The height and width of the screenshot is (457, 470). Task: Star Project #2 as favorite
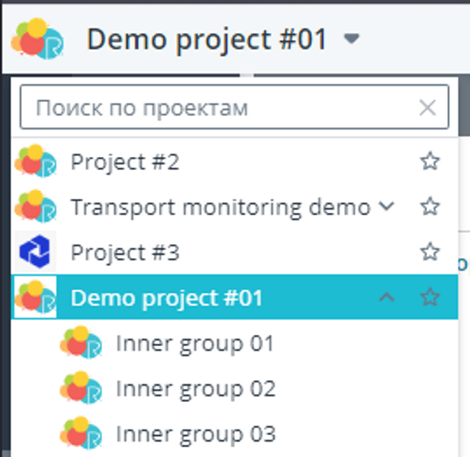430,161
